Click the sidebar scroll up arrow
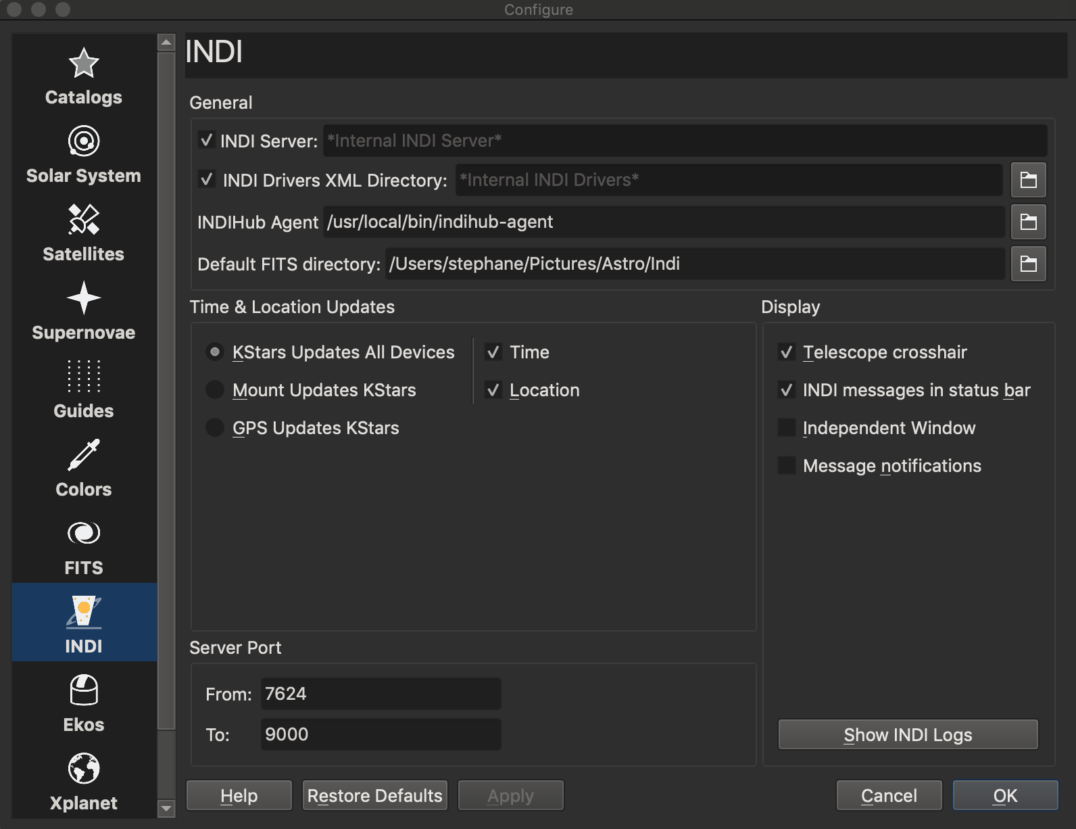1076x829 pixels. pyautogui.click(x=166, y=42)
